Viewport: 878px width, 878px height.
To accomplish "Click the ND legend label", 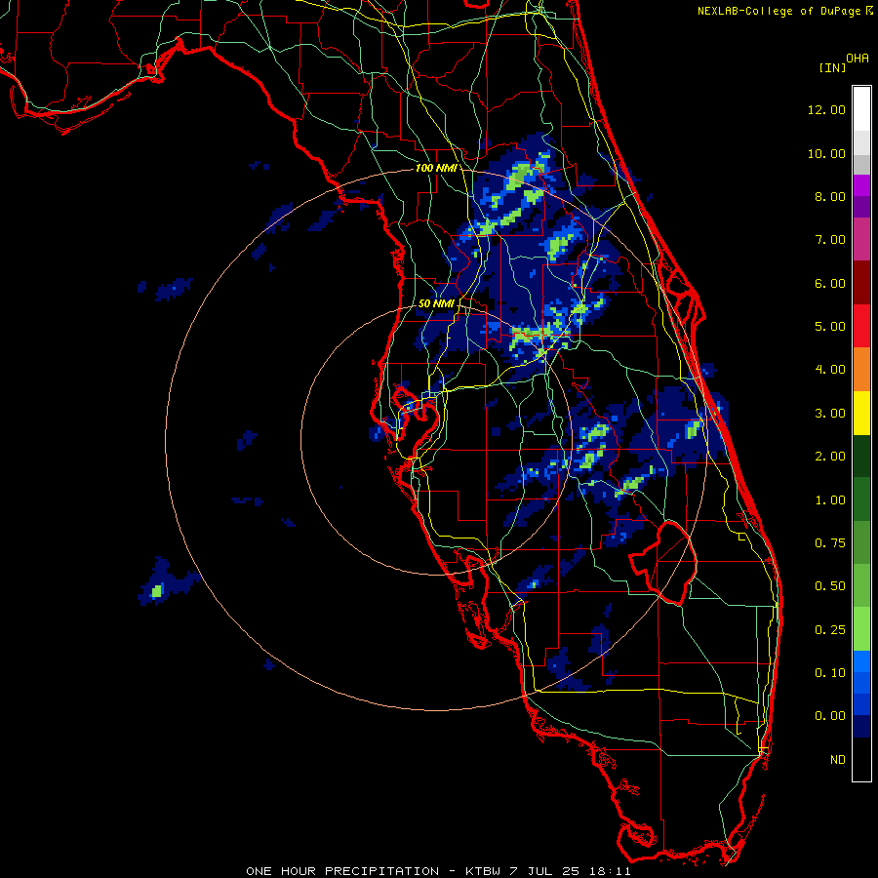I will [x=838, y=760].
